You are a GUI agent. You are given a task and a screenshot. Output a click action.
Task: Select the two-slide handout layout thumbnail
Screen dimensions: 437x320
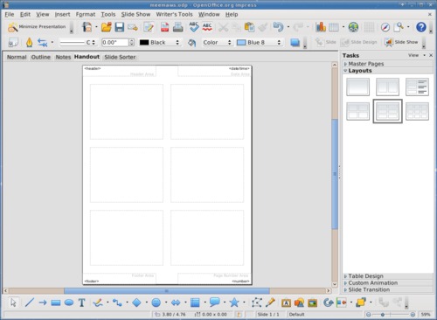[387, 87]
